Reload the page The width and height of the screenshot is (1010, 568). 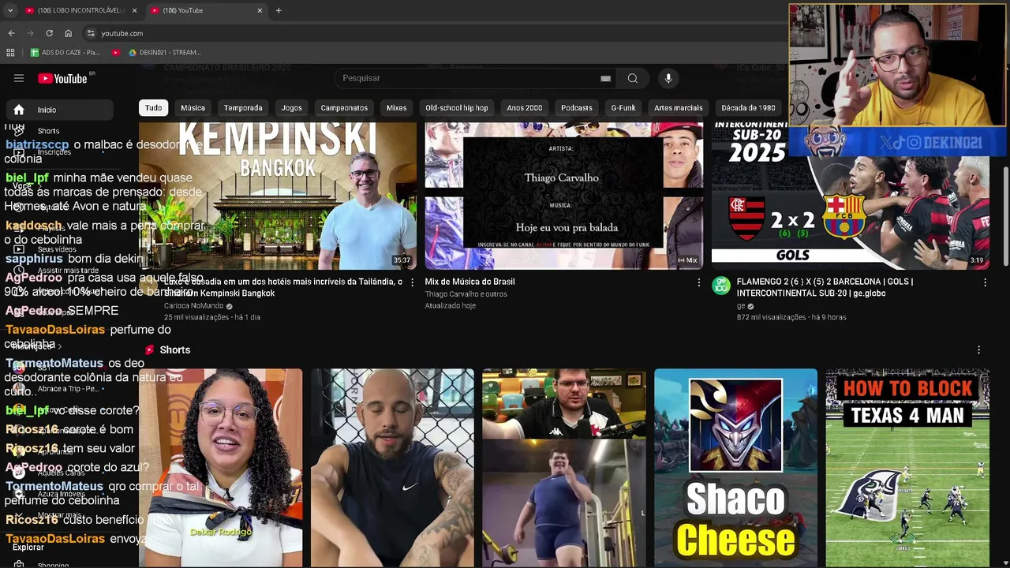(49, 33)
